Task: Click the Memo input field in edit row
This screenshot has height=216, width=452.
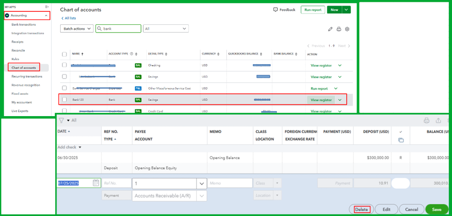Action: pyautogui.click(x=230, y=183)
